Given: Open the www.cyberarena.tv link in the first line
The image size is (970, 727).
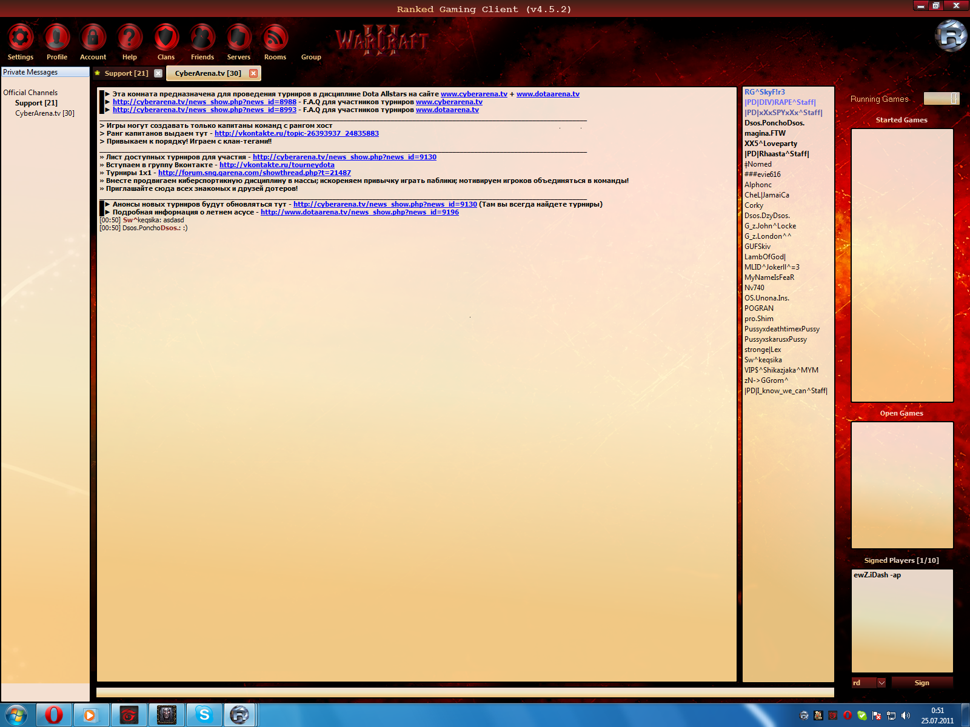Looking at the screenshot, I should pos(474,94).
